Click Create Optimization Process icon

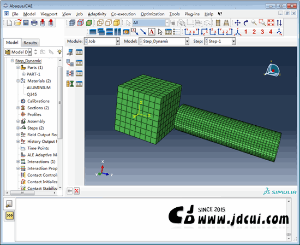pyautogui.click(x=70, y=84)
